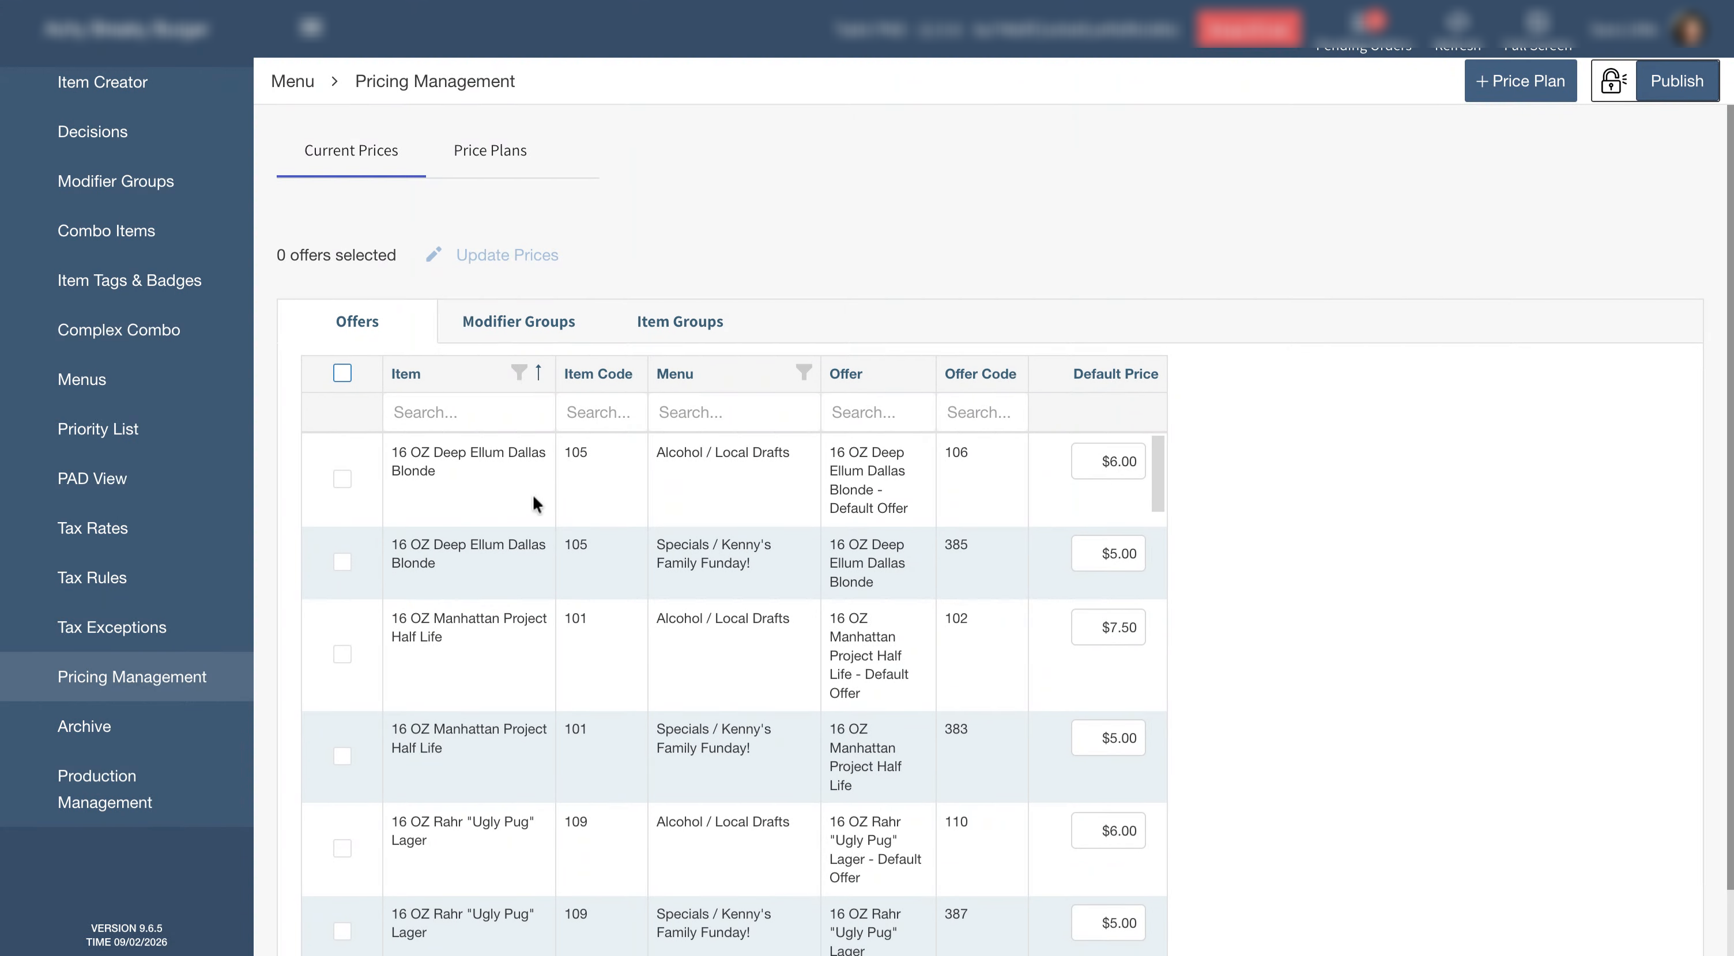Image resolution: width=1734 pixels, height=956 pixels.
Task: Toggle the select-all offers header checkbox
Action: click(x=342, y=373)
